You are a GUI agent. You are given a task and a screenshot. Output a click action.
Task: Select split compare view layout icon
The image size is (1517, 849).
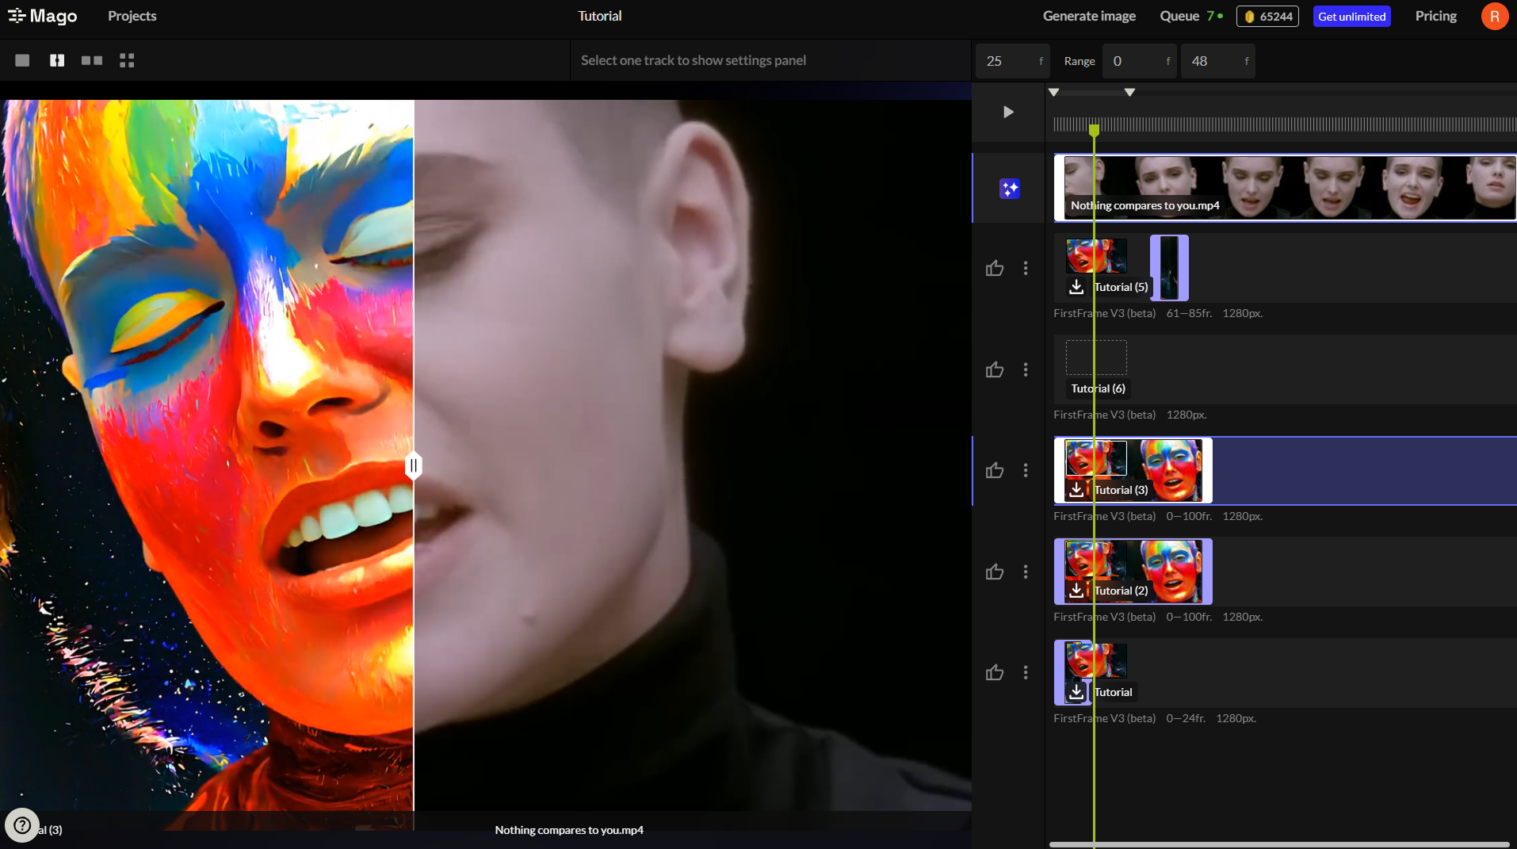pyautogui.click(x=57, y=60)
